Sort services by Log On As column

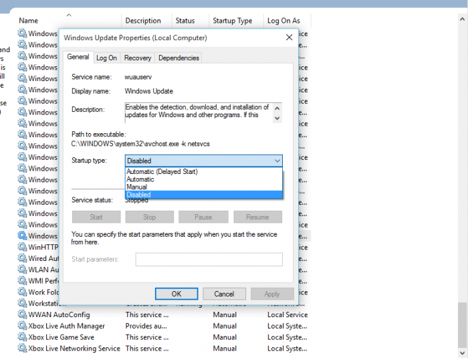pos(287,21)
